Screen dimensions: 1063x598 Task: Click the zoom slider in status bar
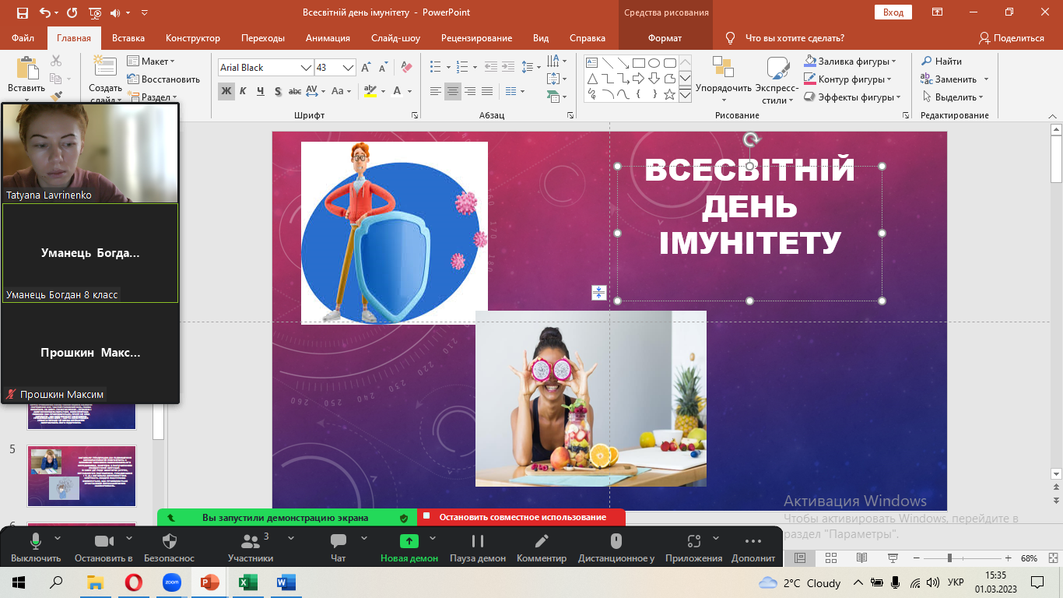949,558
